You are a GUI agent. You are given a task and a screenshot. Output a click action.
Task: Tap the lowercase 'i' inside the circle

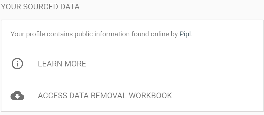coord(17,64)
